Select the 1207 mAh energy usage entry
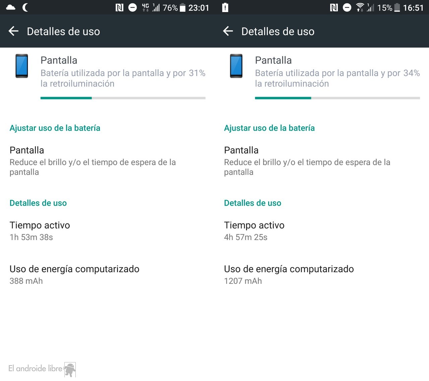This screenshot has height=381, width=429. [322, 275]
